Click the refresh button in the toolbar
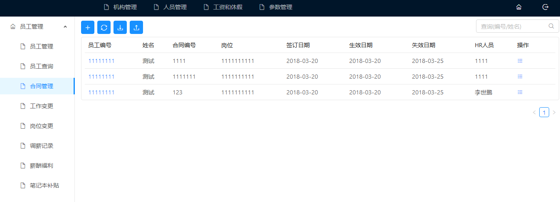The height and width of the screenshot is (202, 560). (104, 27)
